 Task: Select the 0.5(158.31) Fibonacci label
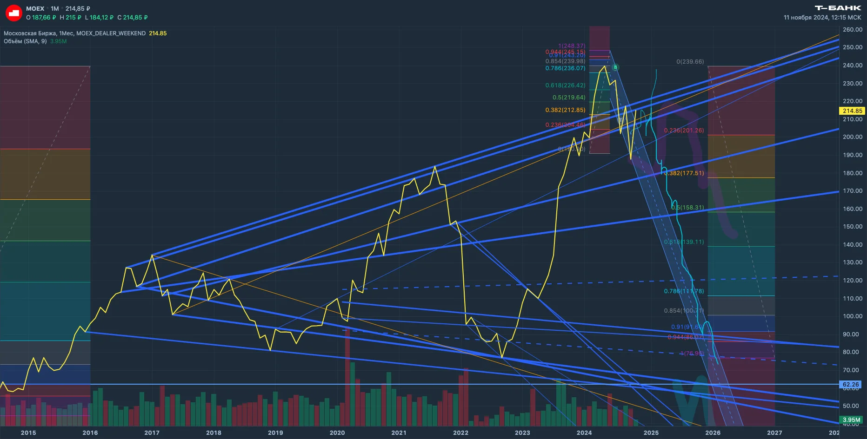point(687,207)
